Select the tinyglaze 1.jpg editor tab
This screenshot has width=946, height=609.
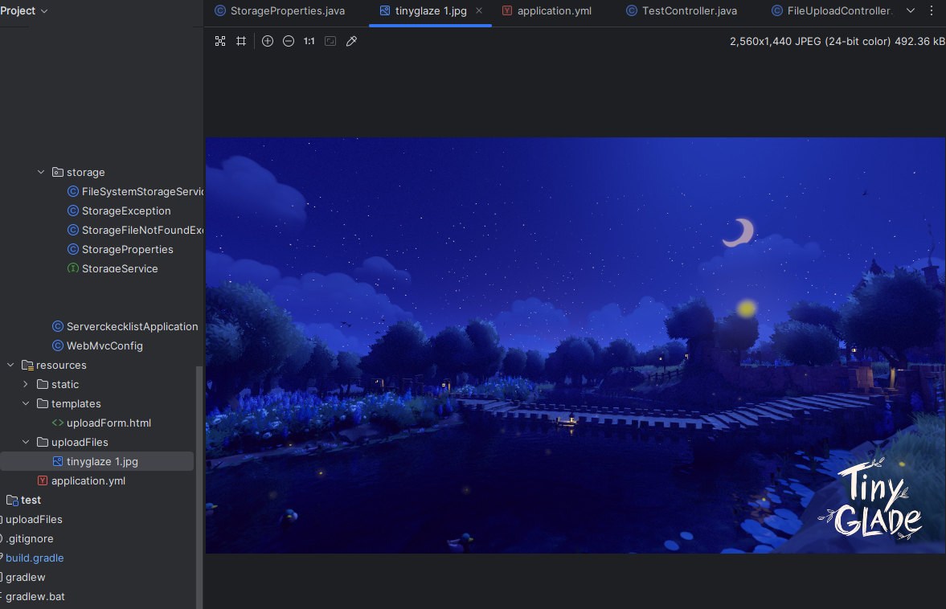tap(431, 11)
